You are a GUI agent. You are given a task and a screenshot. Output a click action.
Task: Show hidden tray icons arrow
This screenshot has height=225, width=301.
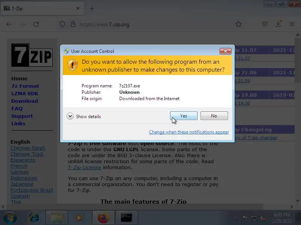tap(236, 218)
